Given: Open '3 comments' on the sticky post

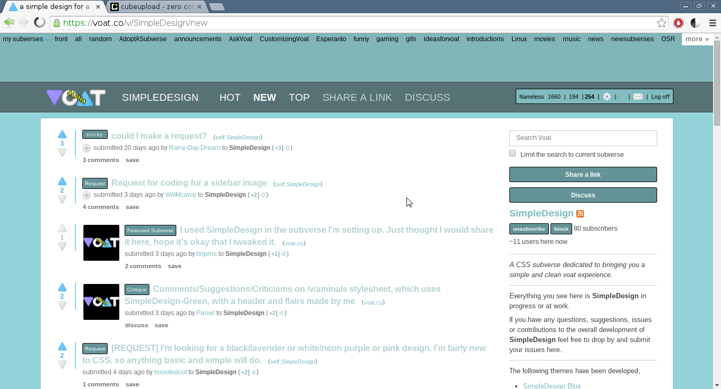Looking at the screenshot, I should tap(101, 160).
